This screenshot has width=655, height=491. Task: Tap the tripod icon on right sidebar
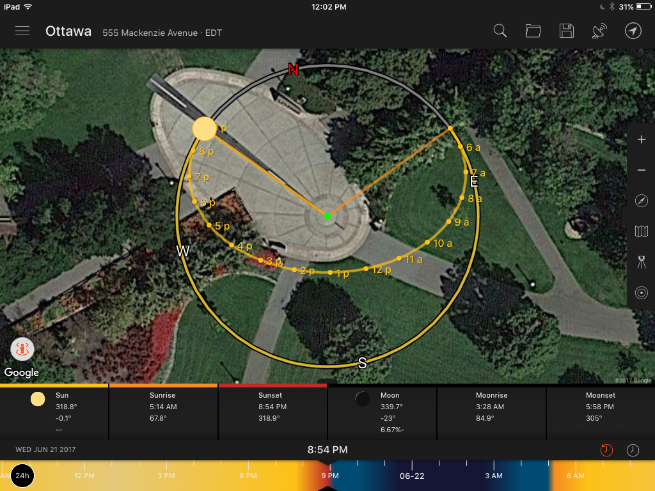[x=642, y=262]
